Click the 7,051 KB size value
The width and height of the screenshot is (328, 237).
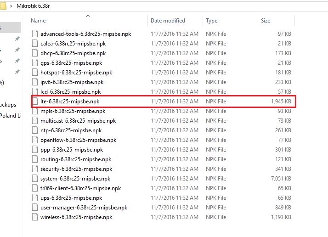point(281,179)
